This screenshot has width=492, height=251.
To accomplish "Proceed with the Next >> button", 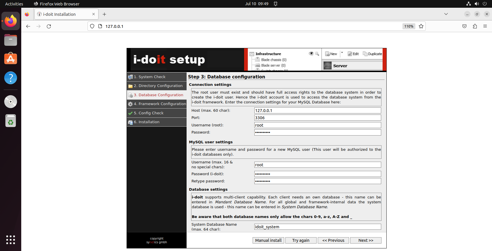I will click(x=366, y=240).
